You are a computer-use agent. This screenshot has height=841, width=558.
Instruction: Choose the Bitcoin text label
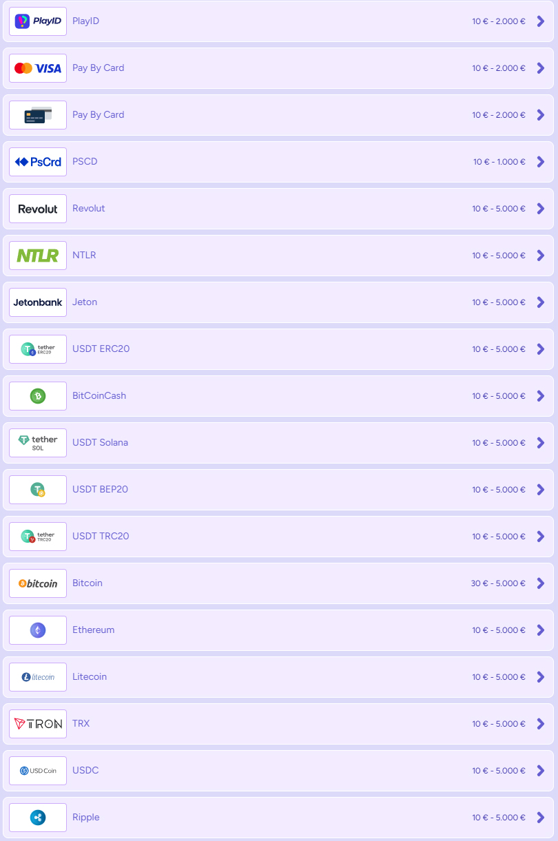pos(87,583)
